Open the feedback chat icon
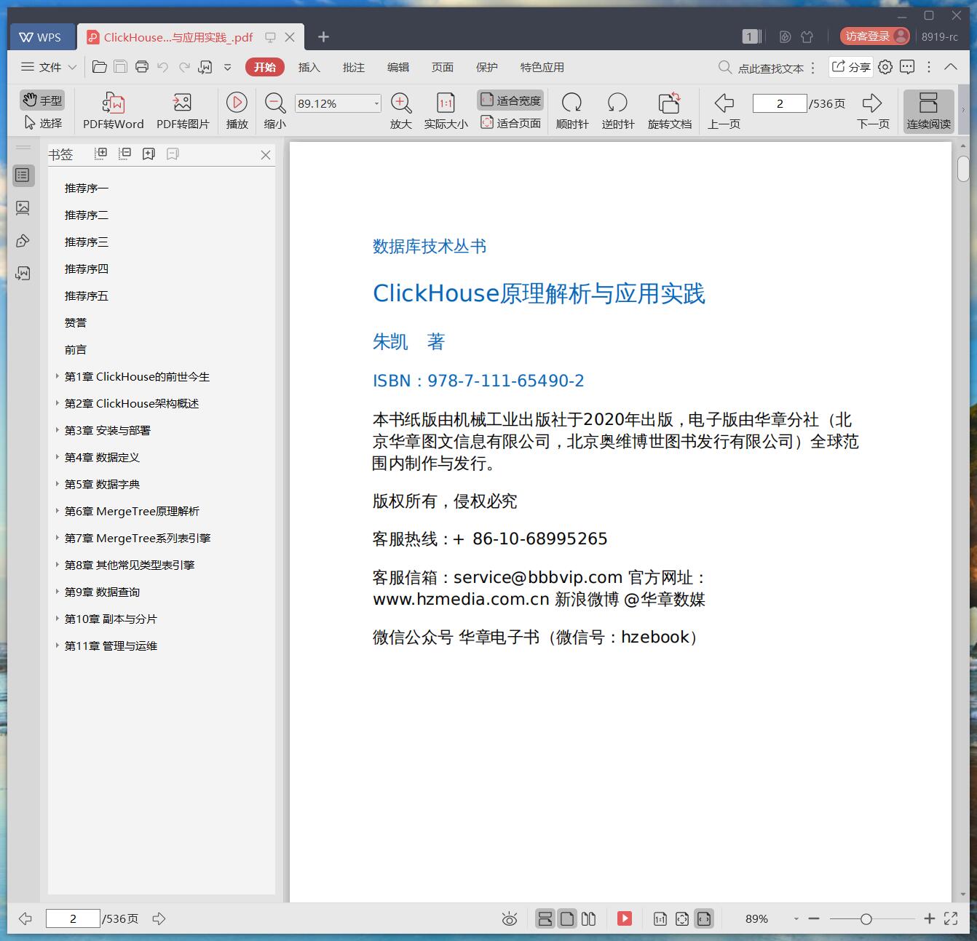The width and height of the screenshot is (977, 941). [x=907, y=67]
